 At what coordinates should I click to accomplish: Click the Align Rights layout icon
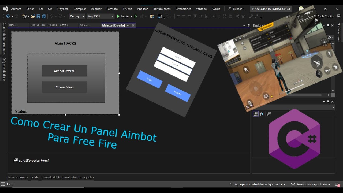click(189, 16)
